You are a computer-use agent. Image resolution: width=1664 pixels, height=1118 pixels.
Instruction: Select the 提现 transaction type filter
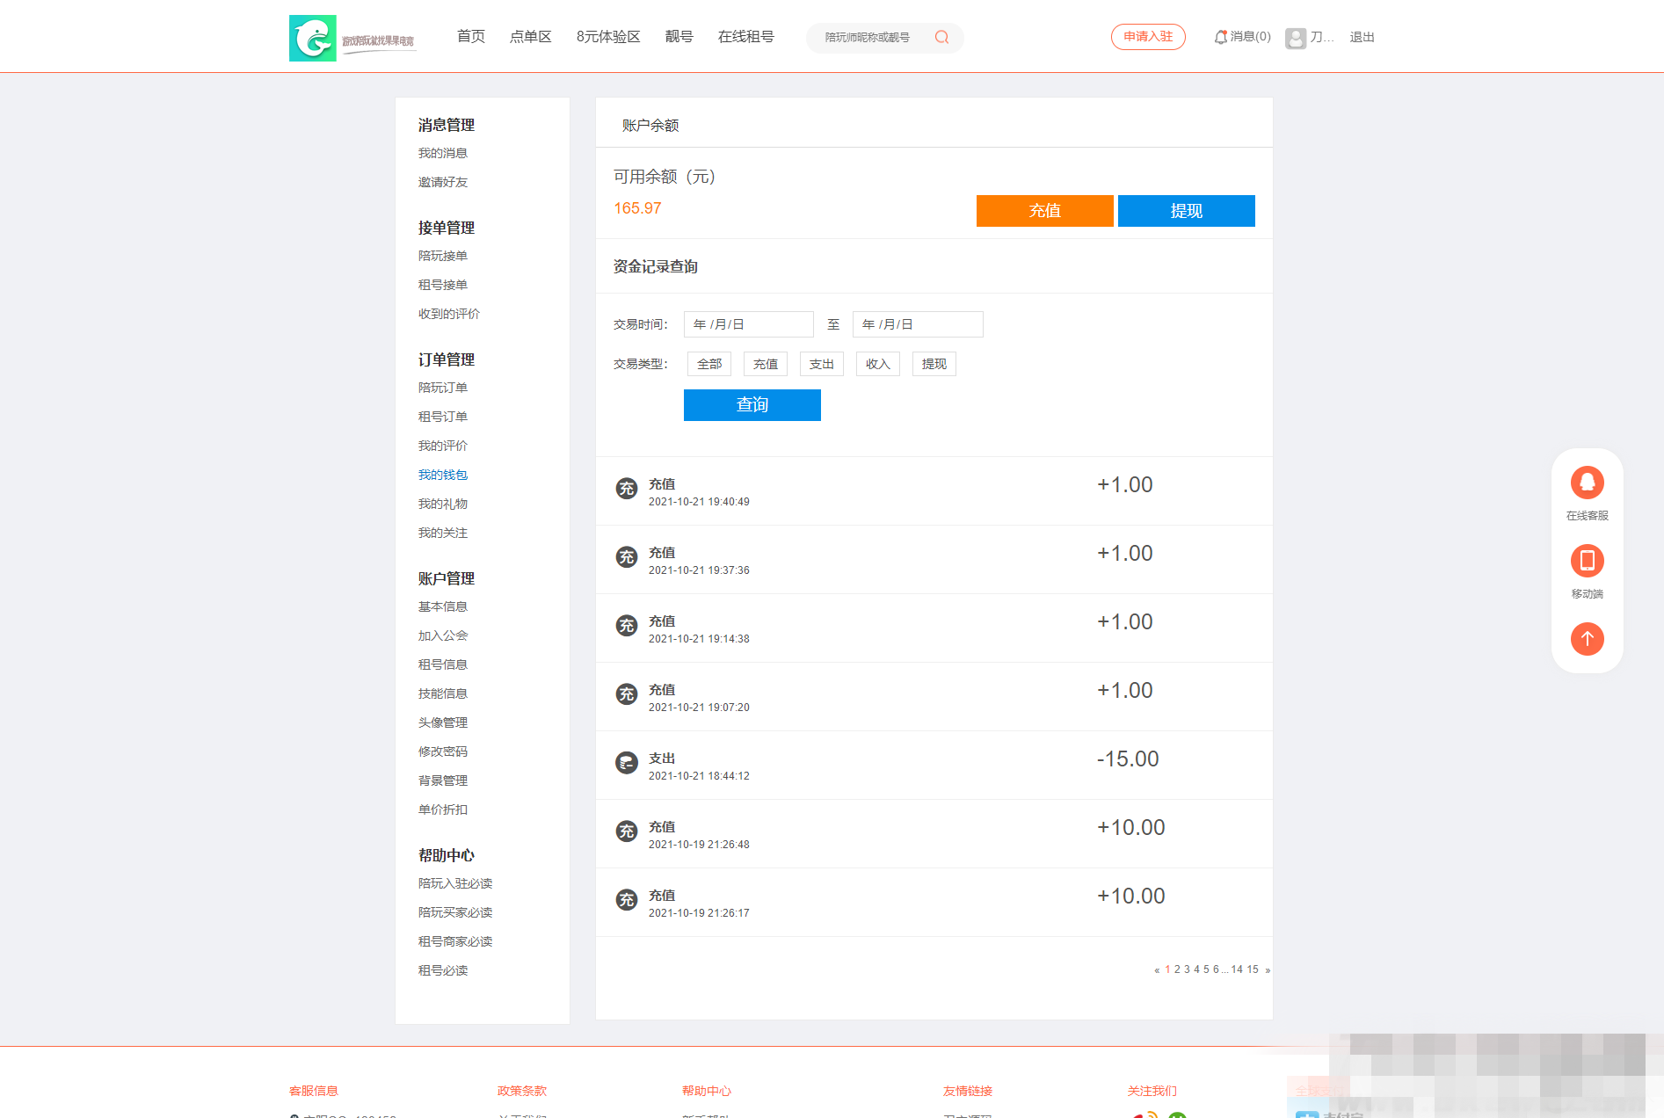click(x=934, y=364)
